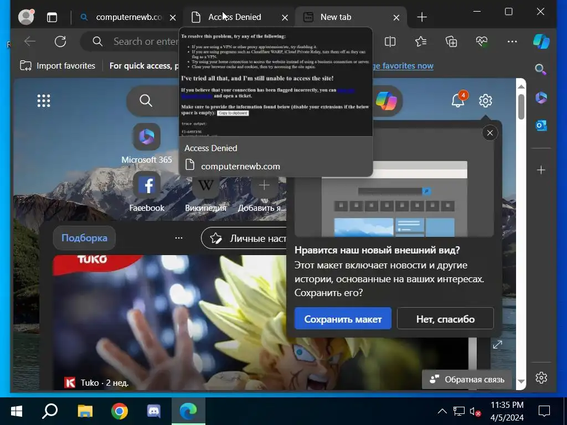Open sidebar settings gear at bottom
The width and height of the screenshot is (567, 425).
[541, 377]
